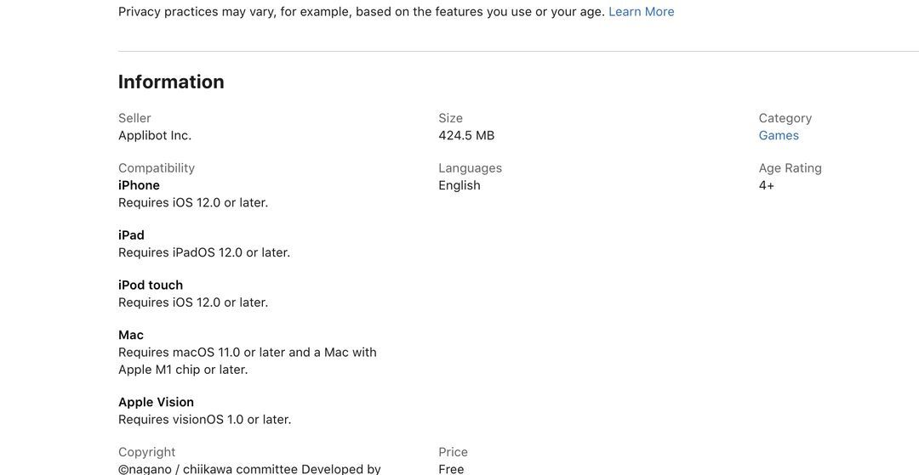The width and height of the screenshot is (919, 475).
Task: Click the English language value
Action: (x=459, y=185)
